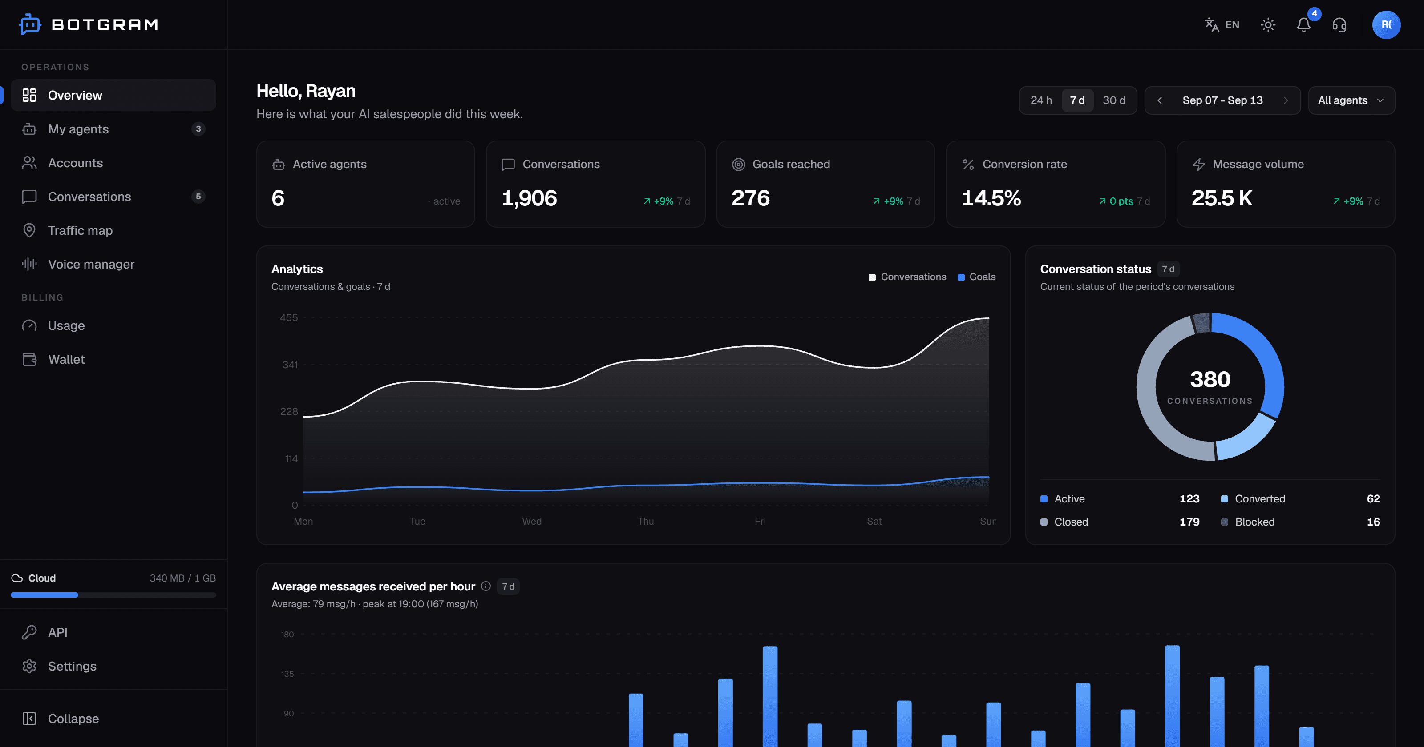Select the 24 h time range
Screen dimensions: 1424x747
click(1041, 100)
